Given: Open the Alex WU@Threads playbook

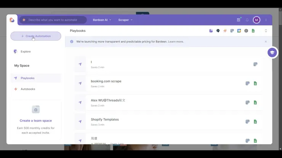Looking at the screenshot, I should pos(169,103).
